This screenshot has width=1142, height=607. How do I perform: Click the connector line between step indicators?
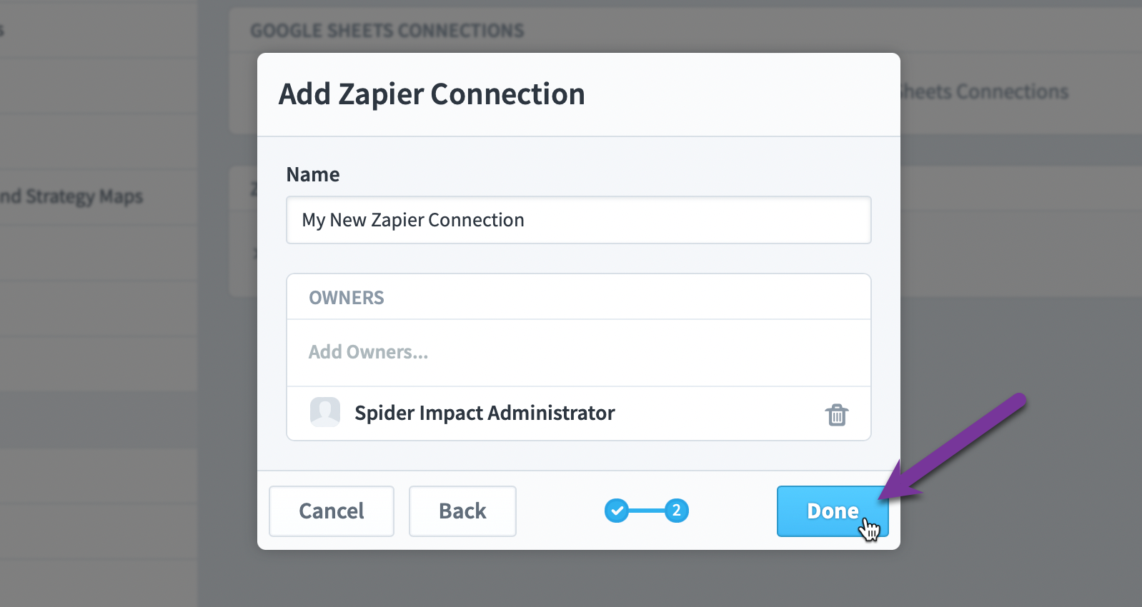[x=646, y=511]
